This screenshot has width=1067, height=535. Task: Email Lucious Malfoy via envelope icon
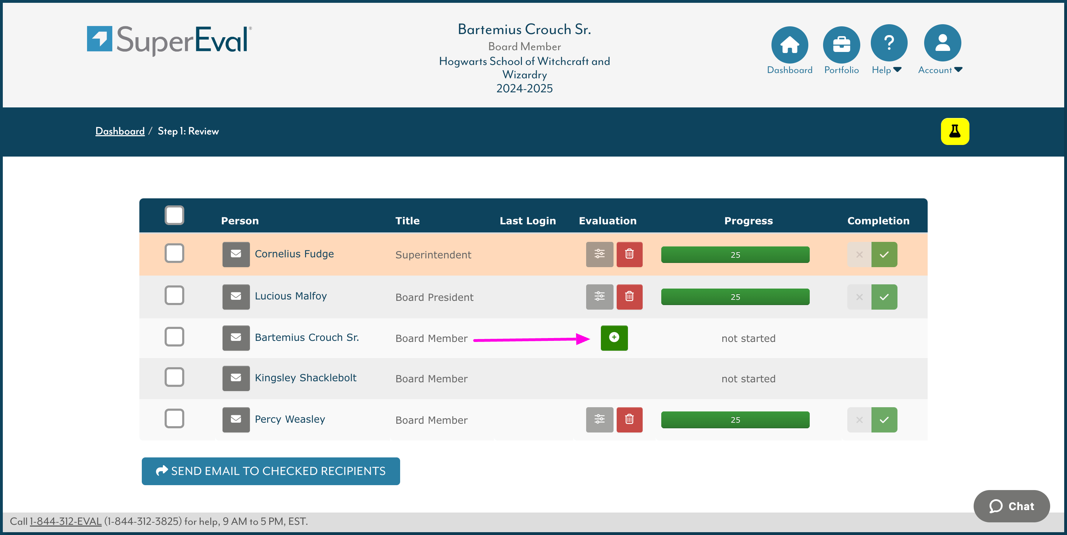(x=236, y=297)
